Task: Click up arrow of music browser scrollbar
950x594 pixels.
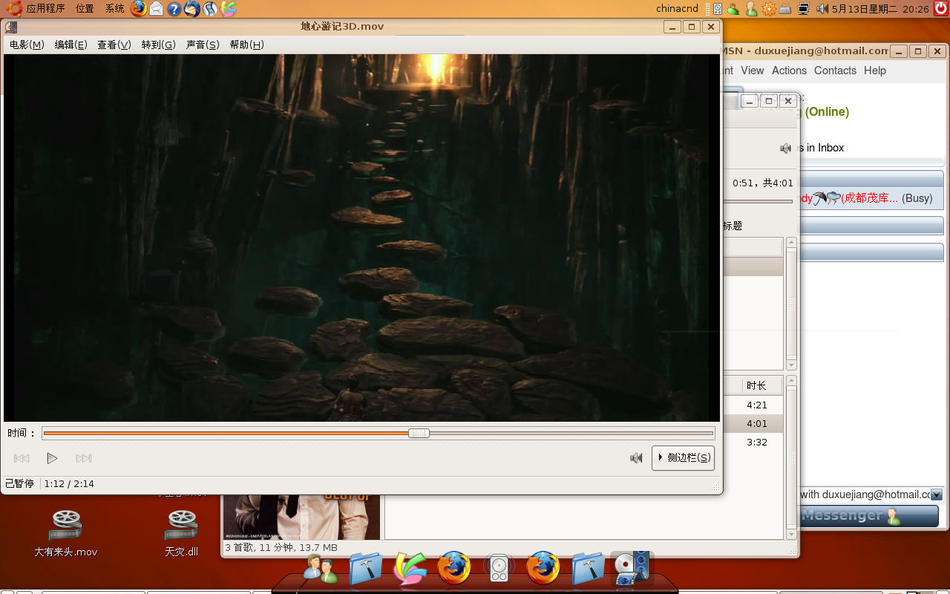Action: coord(791,243)
